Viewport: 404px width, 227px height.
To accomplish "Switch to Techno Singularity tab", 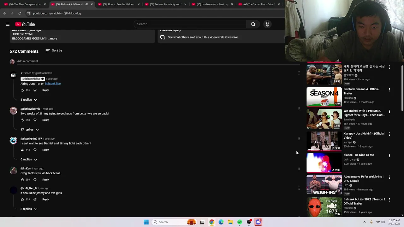I will tap(166, 4).
